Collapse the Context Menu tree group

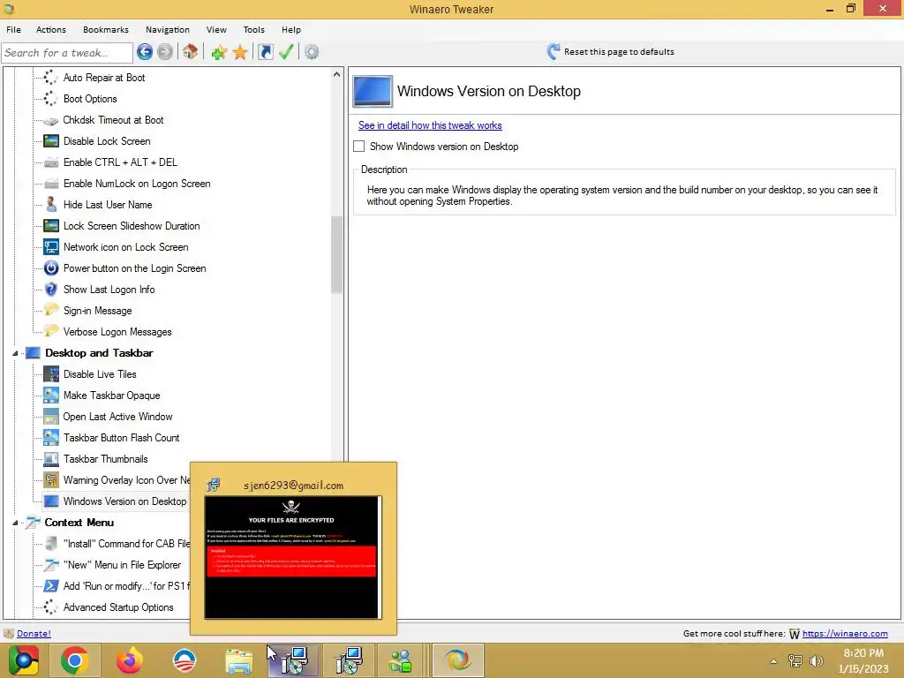point(16,523)
